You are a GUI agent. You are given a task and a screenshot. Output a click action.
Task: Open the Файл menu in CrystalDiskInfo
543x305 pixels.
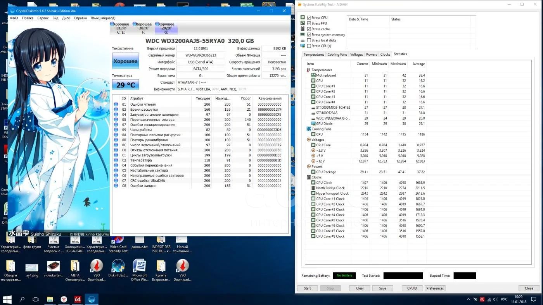pyautogui.click(x=14, y=18)
